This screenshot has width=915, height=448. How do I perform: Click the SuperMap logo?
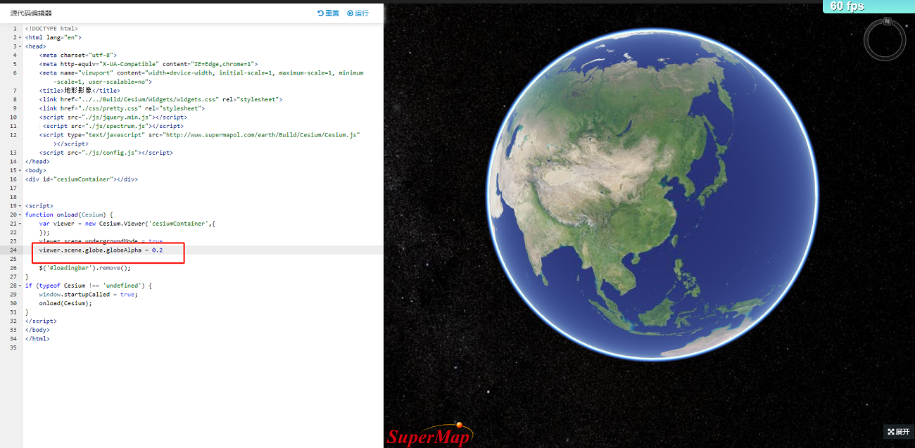point(430,434)
